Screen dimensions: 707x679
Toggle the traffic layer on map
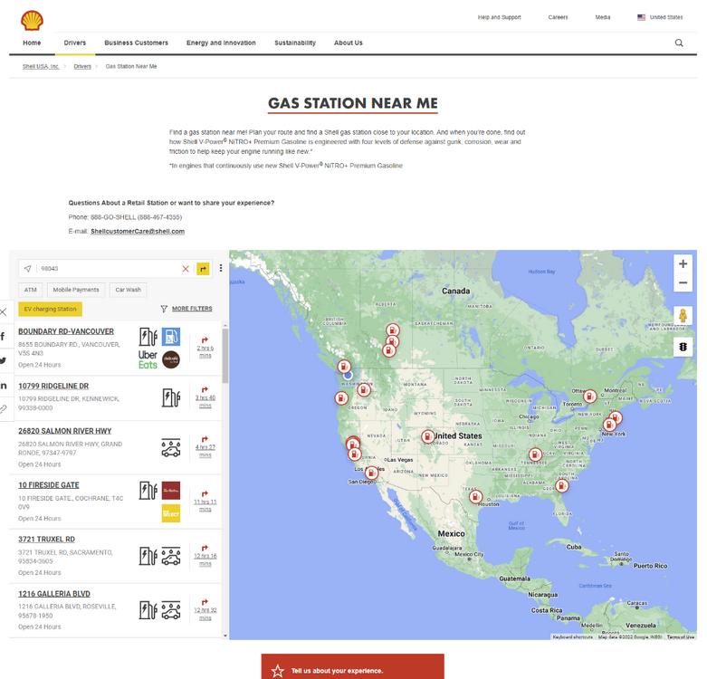click(x=683, y=347)
